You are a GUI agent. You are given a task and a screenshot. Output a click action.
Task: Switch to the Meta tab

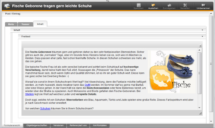(x=11, y=24)
